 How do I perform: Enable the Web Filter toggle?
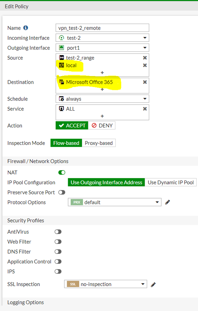(58, 242)
